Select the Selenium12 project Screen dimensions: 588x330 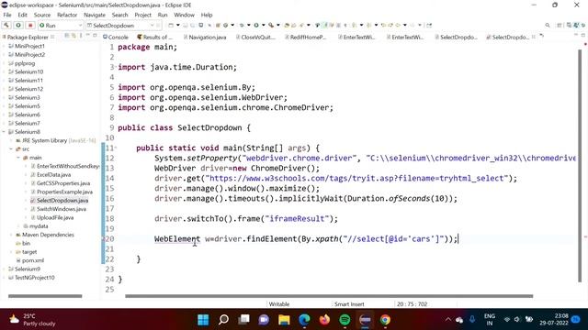point(28,89)
